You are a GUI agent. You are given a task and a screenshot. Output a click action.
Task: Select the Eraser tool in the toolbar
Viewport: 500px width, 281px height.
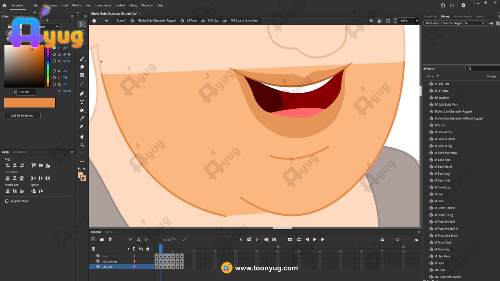(82, 67)
